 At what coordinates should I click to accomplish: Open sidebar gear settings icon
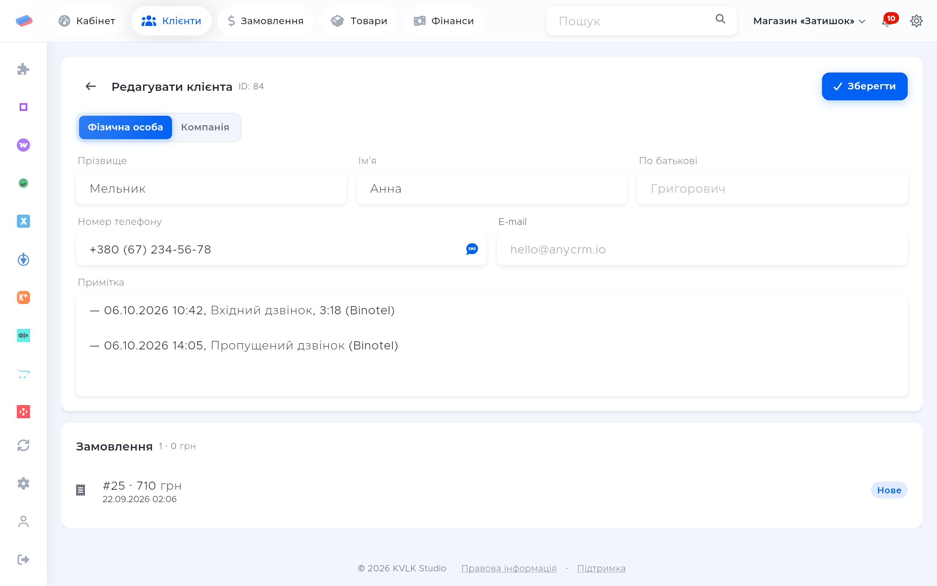[23, 483]
